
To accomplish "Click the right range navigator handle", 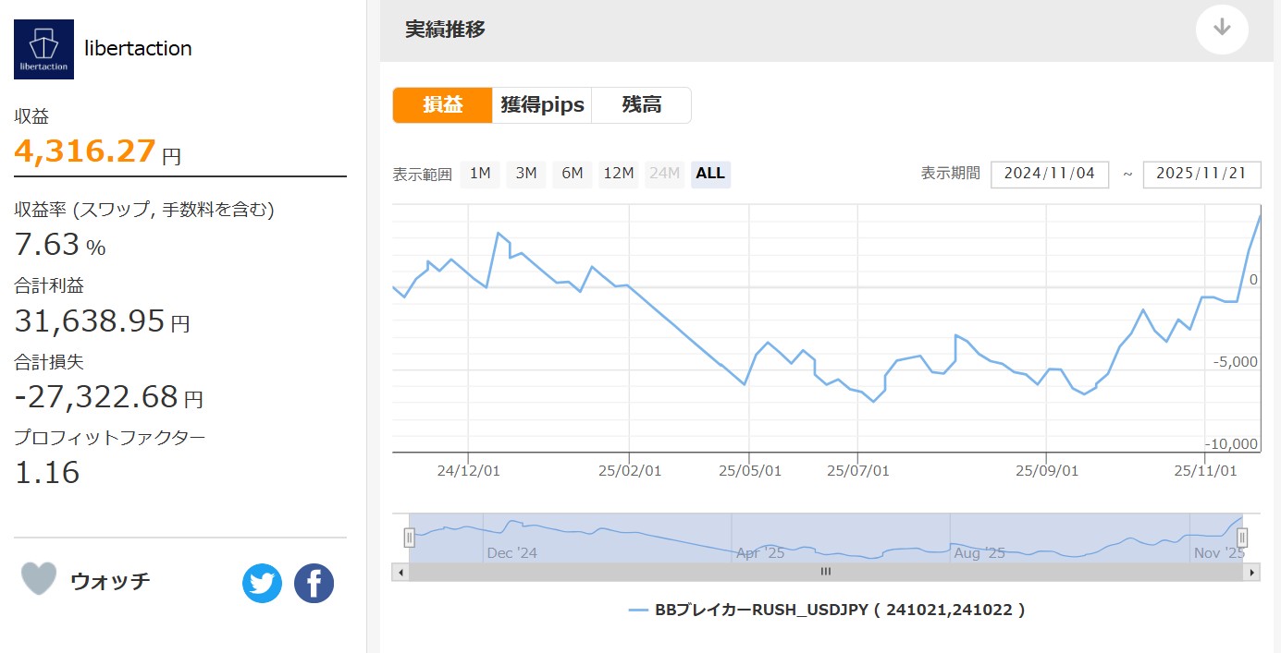I will click(x=1243, y=538).
